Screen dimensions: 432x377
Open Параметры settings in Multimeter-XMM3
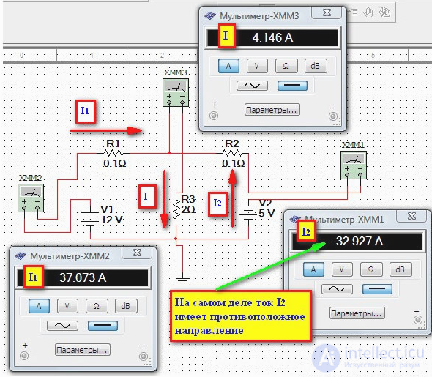272,110
